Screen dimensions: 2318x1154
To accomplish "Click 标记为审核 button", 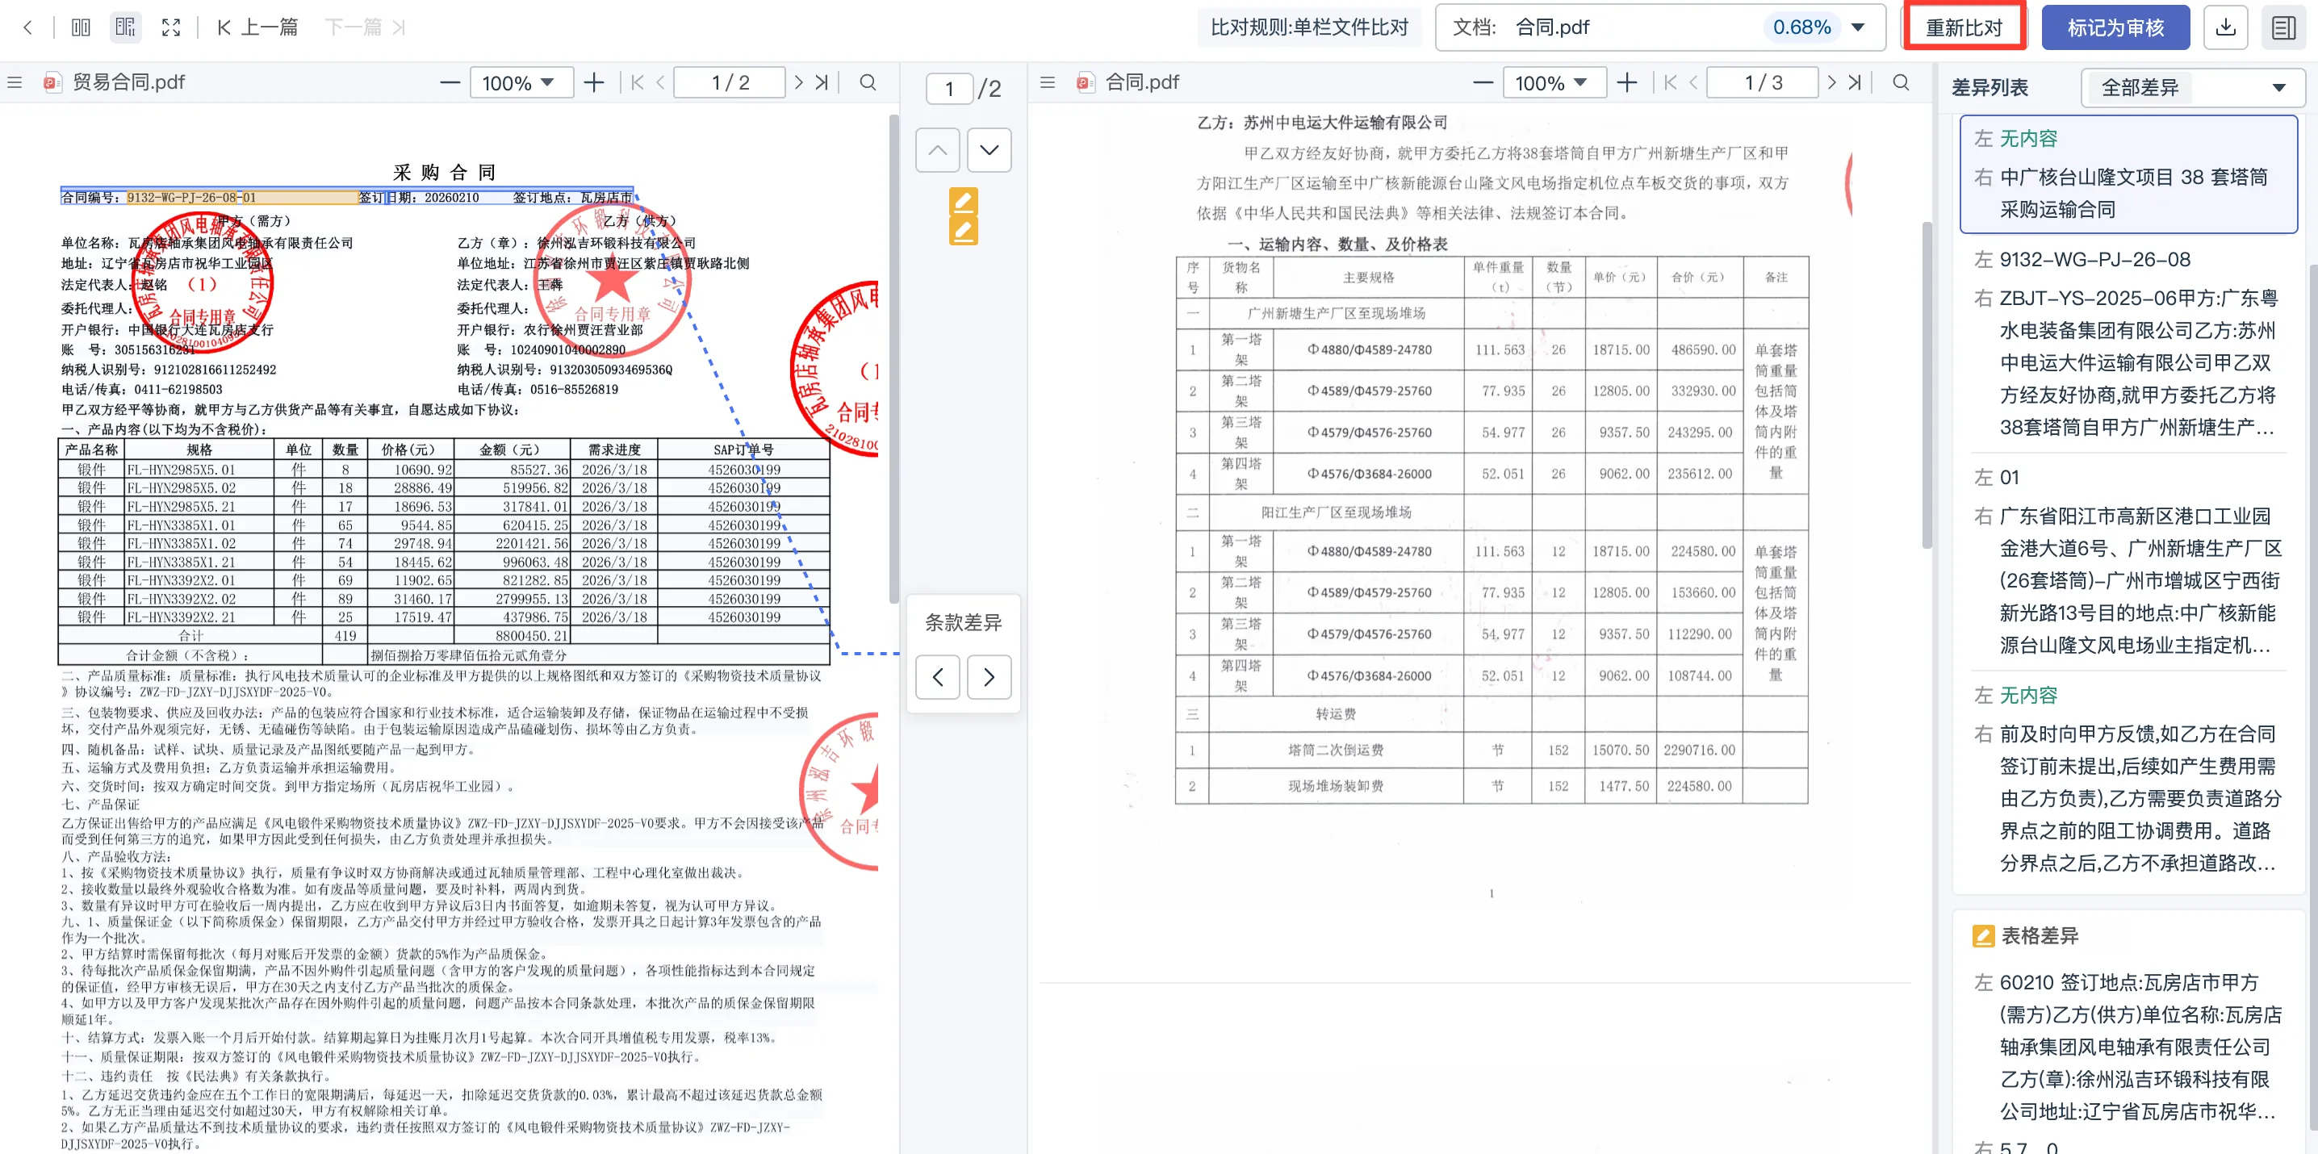I will pos(2115,27).
